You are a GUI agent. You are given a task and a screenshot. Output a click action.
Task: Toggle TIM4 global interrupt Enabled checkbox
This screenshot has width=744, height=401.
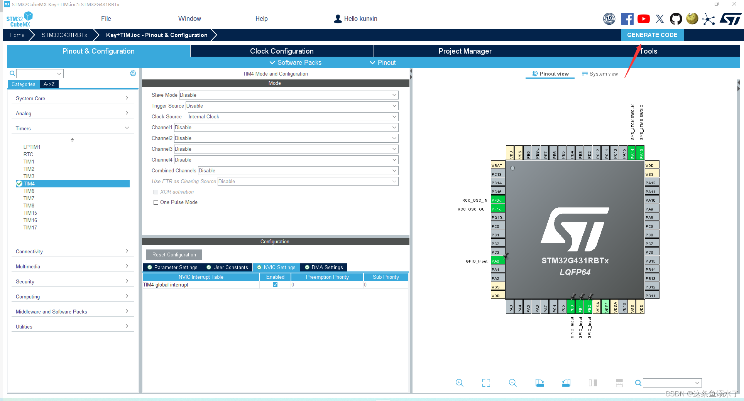point(275,285)
